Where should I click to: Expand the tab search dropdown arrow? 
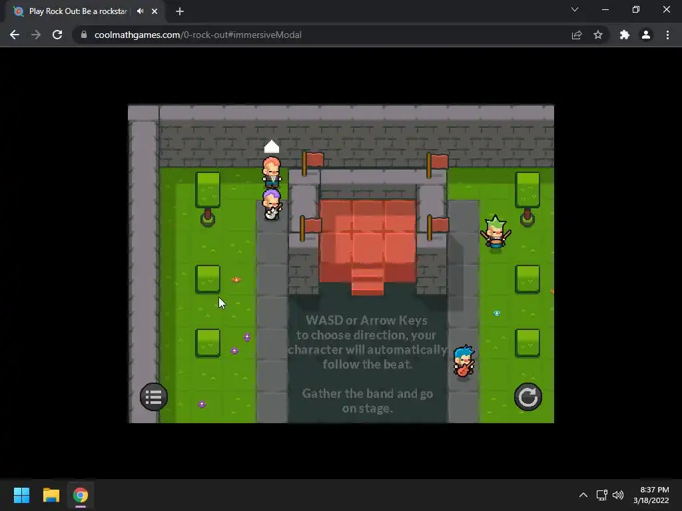[575, 9]
